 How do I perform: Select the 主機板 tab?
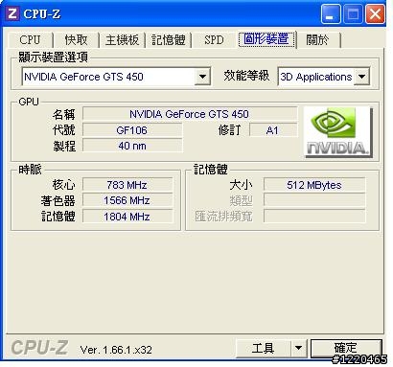(x=122, y=40)
